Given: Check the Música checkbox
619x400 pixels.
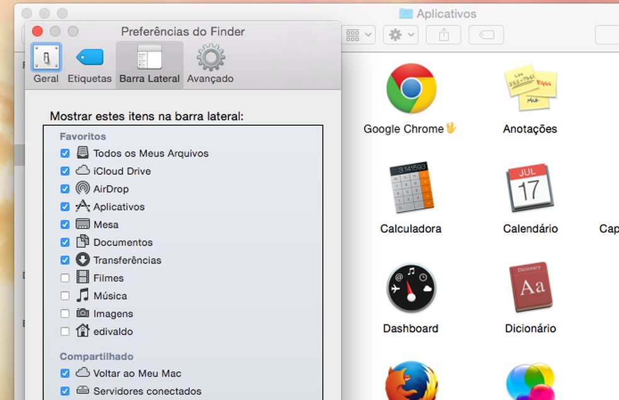Looking at the screenshot, I should pyautogui.click(x=65, y=296).
